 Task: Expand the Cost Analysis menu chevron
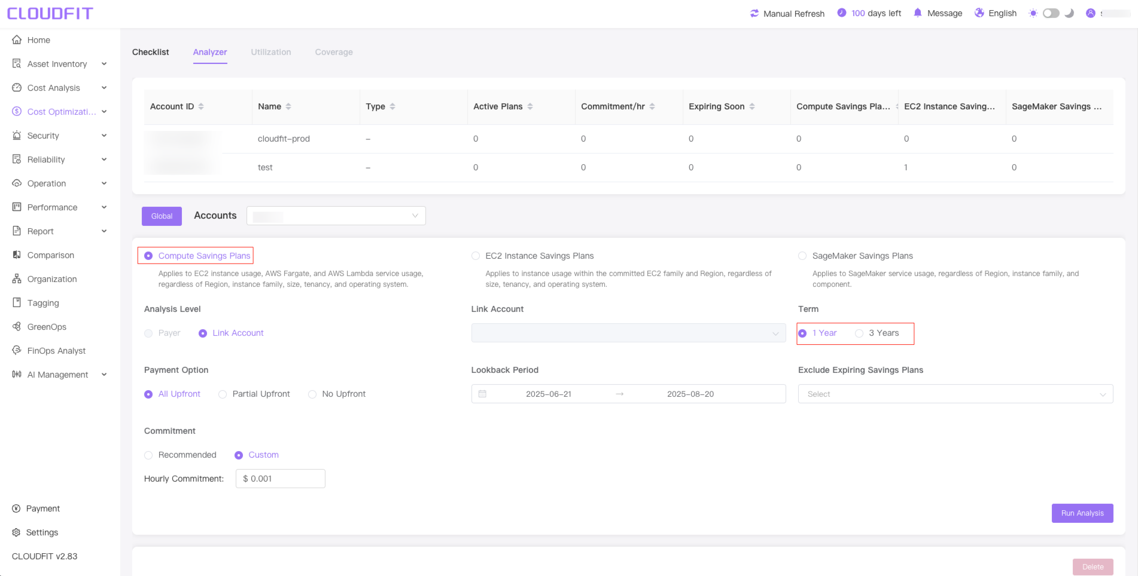coord(104,88)
